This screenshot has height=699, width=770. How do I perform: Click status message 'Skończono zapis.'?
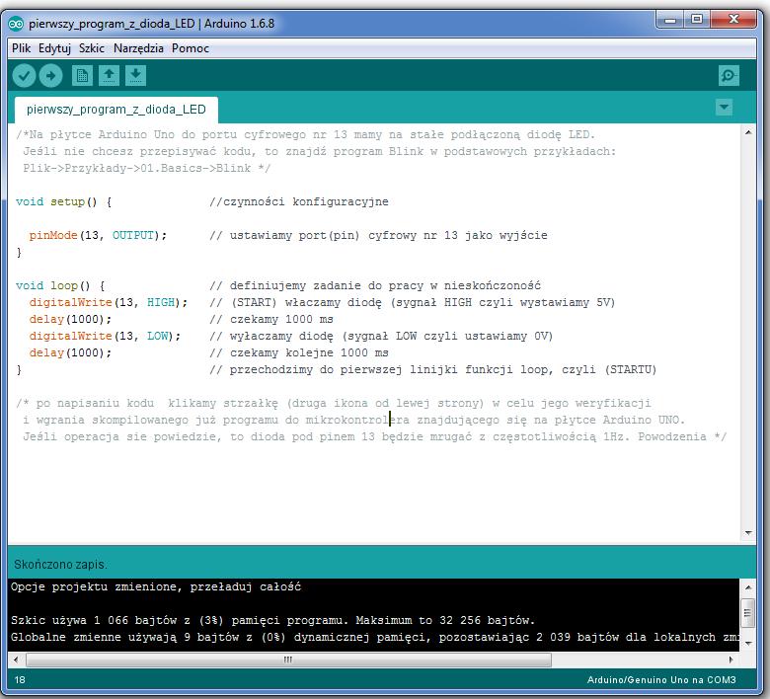[x=60, y=565]
